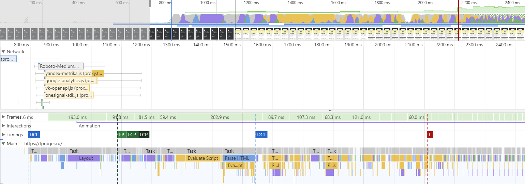Viewport: 525px width, 184px height.
Task: Select the 59.4 ms frame
Action: (x=168, y=117)
